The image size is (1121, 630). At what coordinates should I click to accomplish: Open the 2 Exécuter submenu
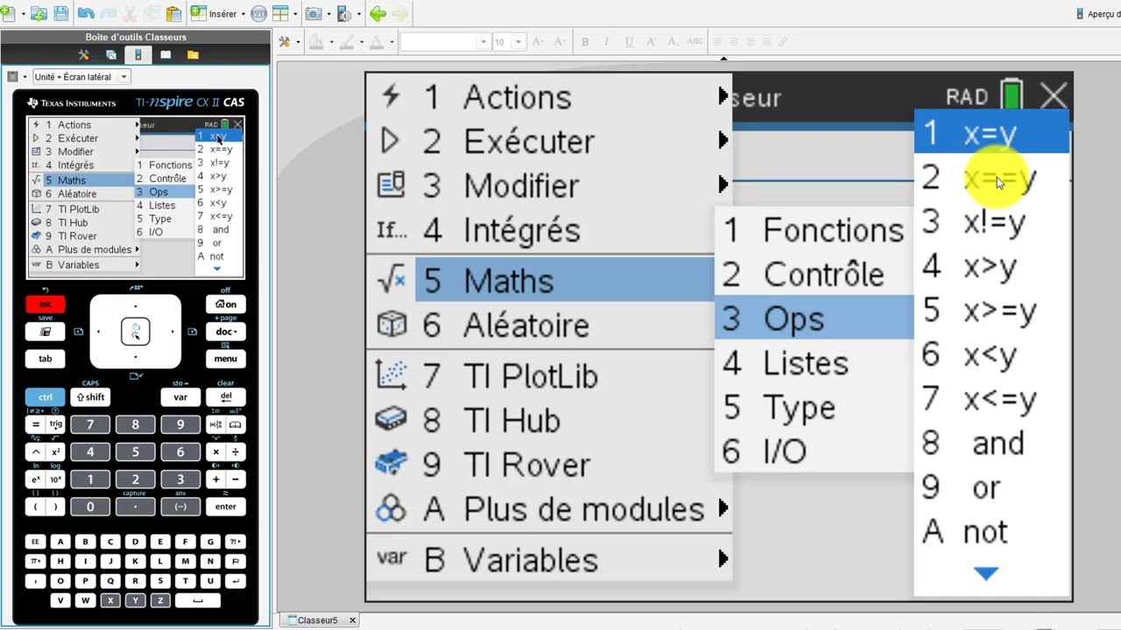tap(548, 141)
